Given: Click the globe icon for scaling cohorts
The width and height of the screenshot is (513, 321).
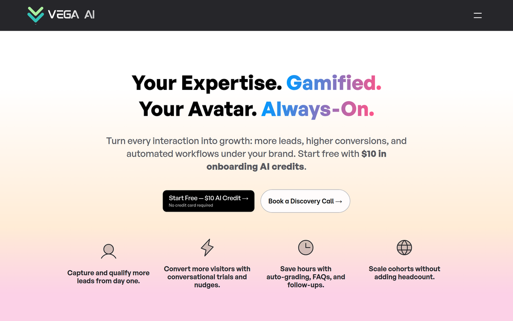Looking at the screenshot, I should click(404, 248).
